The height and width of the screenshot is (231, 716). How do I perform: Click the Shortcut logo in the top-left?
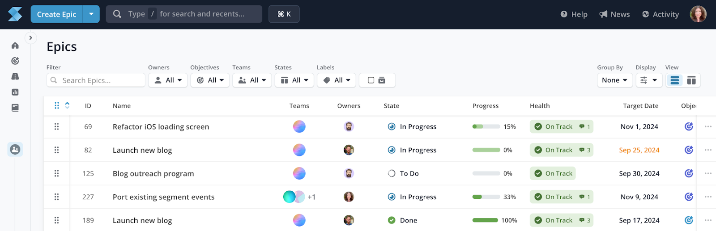click(x=15, y=14)
